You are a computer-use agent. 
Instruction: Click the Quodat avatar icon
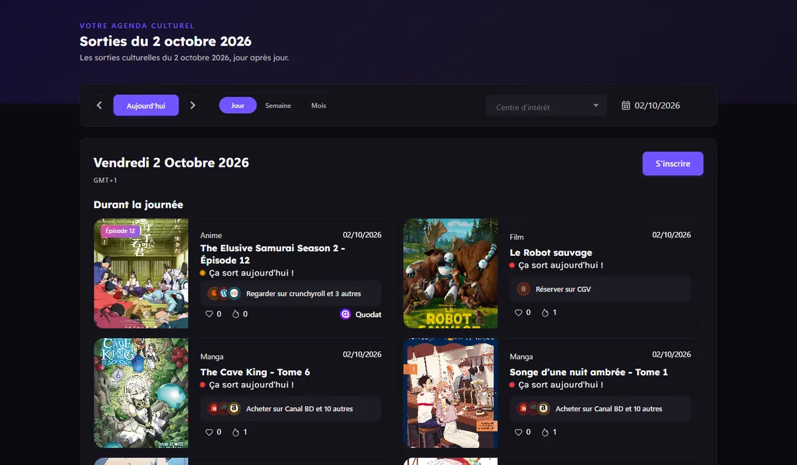[x=345, y=314]
